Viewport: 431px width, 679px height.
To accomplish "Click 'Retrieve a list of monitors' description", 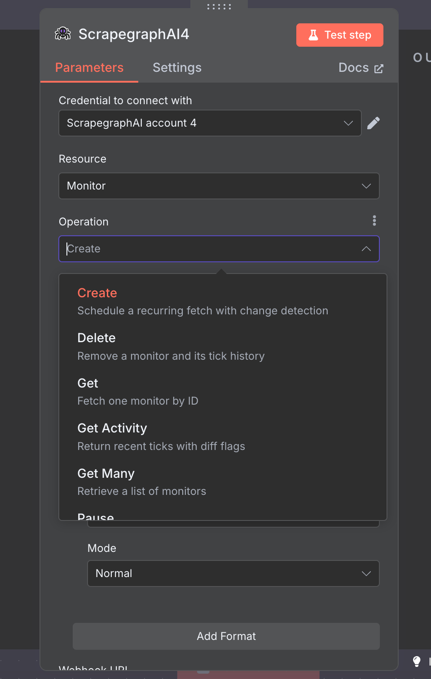I will click(142, 491).
